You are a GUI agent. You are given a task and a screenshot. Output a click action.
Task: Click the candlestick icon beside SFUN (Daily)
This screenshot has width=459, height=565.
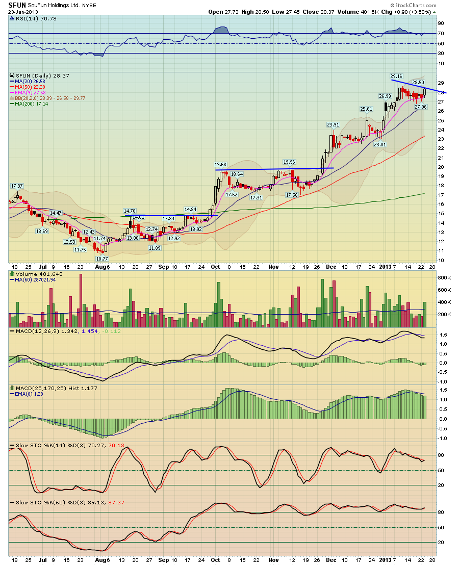pos(12,75)
